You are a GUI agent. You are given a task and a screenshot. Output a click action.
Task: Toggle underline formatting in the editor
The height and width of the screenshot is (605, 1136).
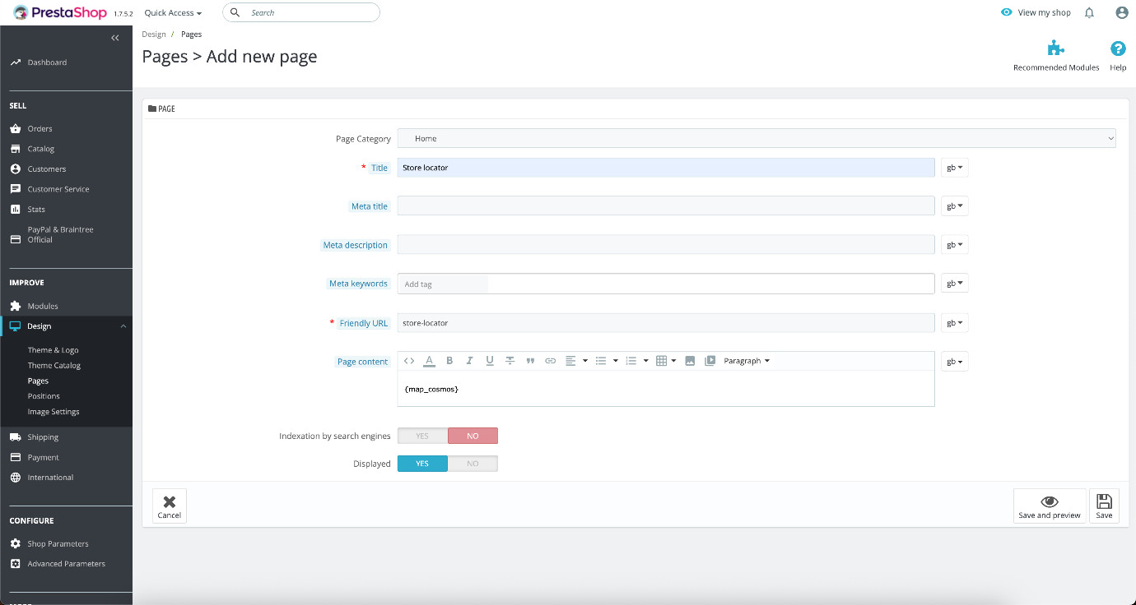click(490, 360)
